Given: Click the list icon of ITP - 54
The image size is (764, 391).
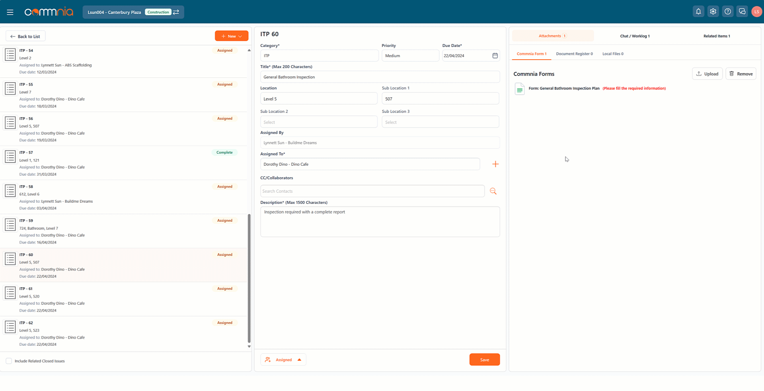Looking at the screenshot, I should click(10, 54).
